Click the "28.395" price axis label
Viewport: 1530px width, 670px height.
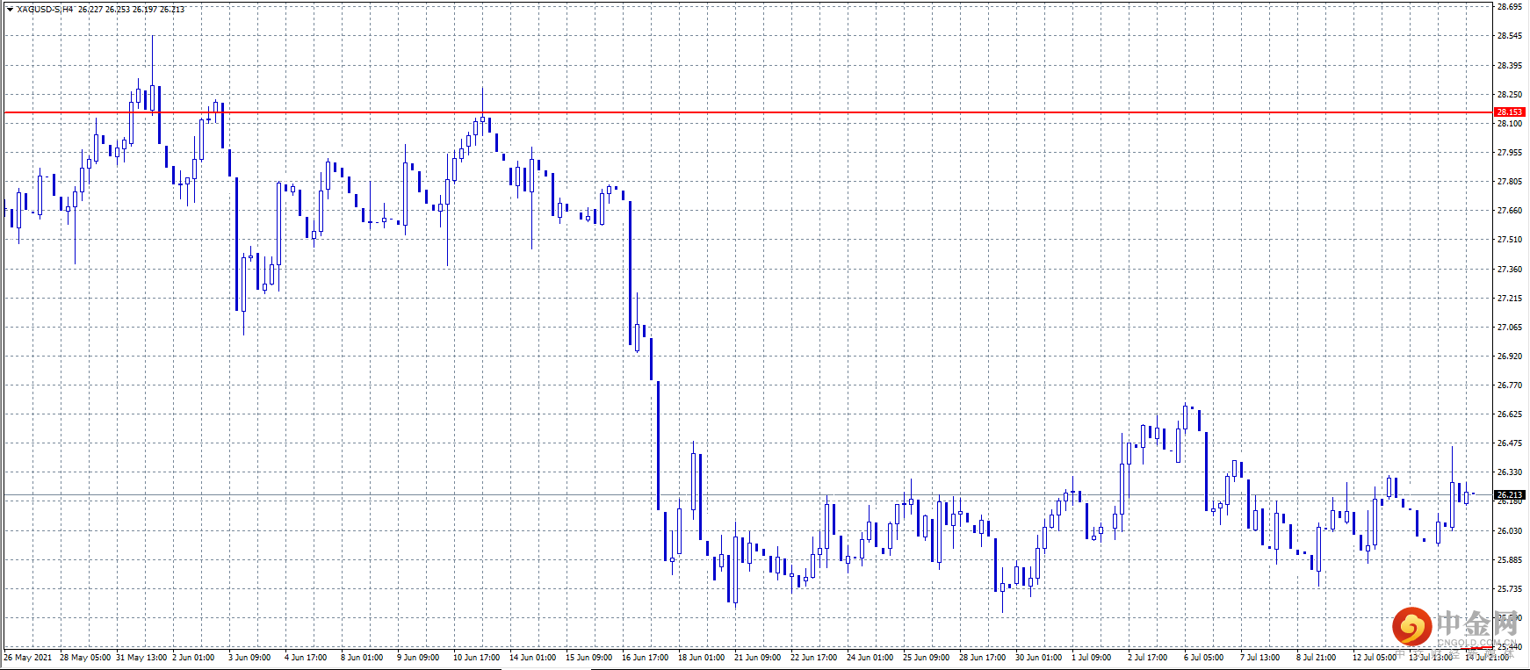click(1510, 66)
